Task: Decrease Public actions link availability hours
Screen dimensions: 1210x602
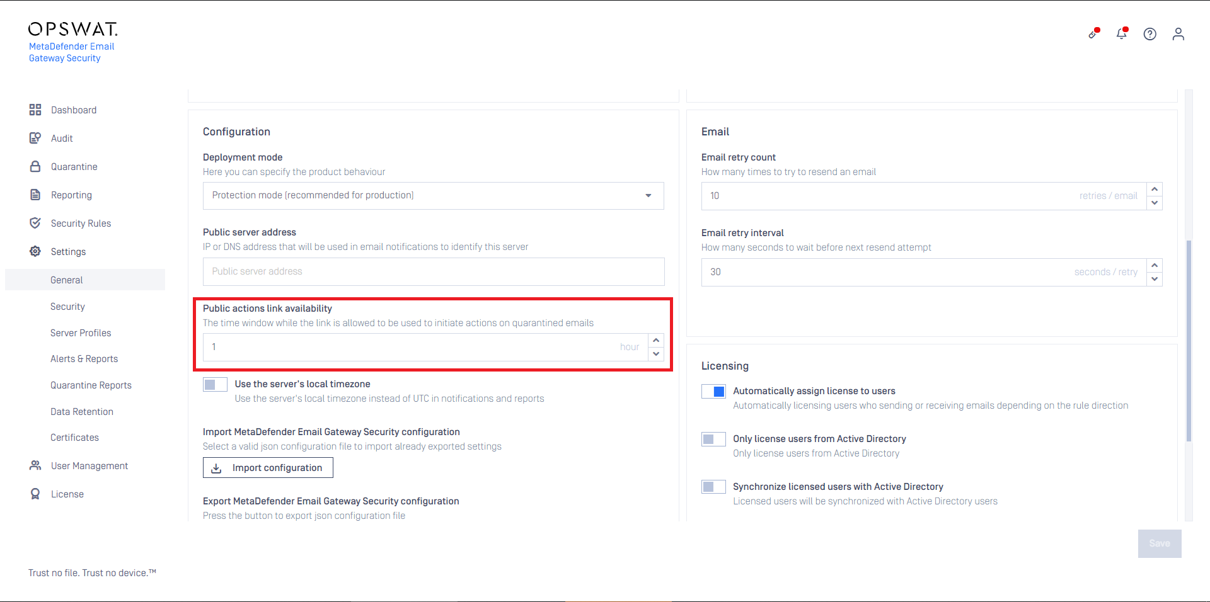Action: point(656,354)
